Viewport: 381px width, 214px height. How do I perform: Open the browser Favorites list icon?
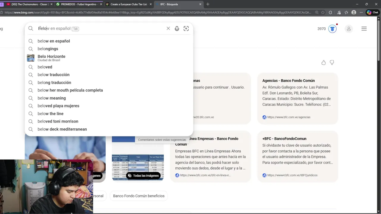[346, 12]
